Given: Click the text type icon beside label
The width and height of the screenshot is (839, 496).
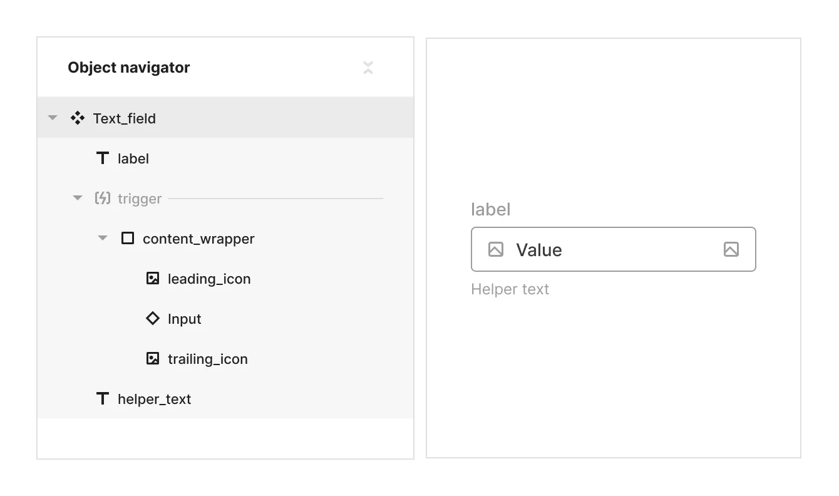Looking at the screenshot, I should (103, 158).
